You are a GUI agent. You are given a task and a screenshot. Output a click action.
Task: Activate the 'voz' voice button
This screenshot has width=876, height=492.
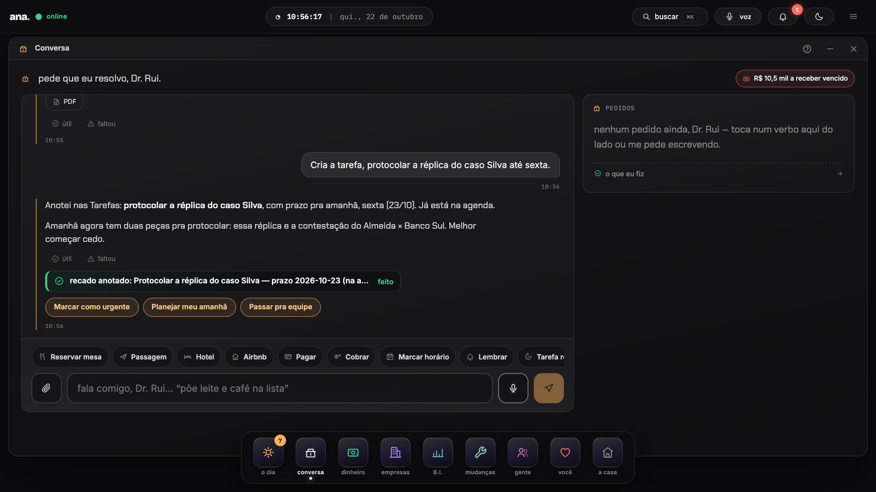point(738,17)
